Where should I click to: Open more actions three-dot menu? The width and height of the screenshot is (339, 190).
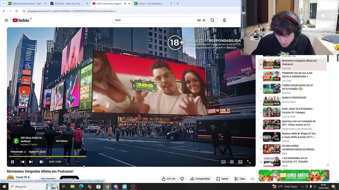click(252, 179)
